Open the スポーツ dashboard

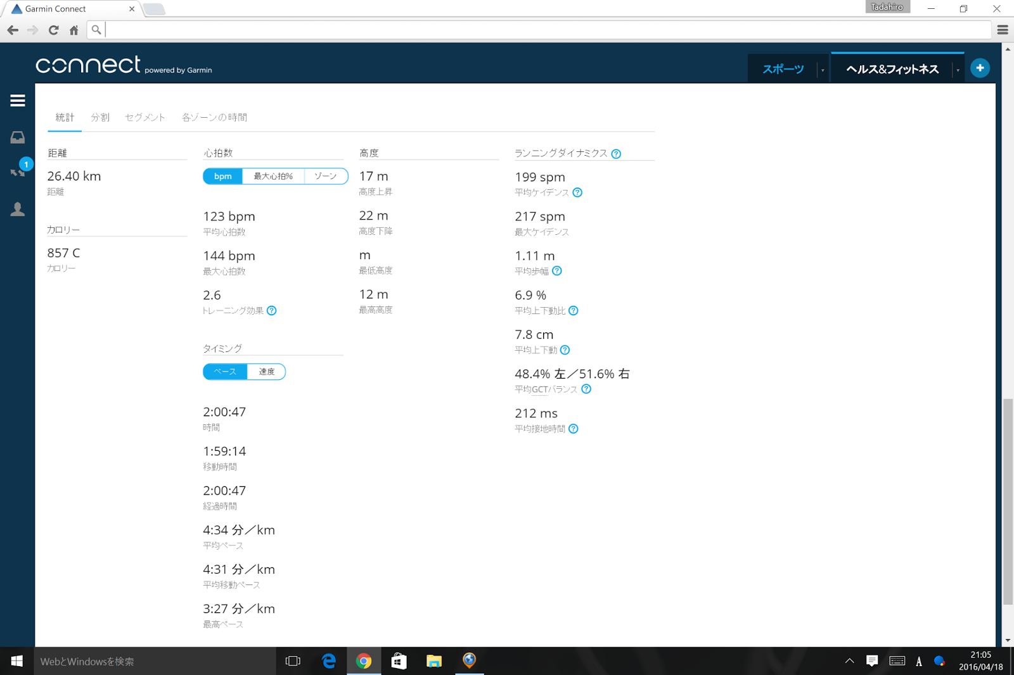click(x=783, y=69)
